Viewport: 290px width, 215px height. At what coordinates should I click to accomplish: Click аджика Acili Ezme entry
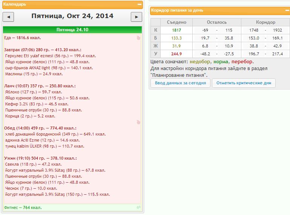pyautogui.click(x=43, y=140)
